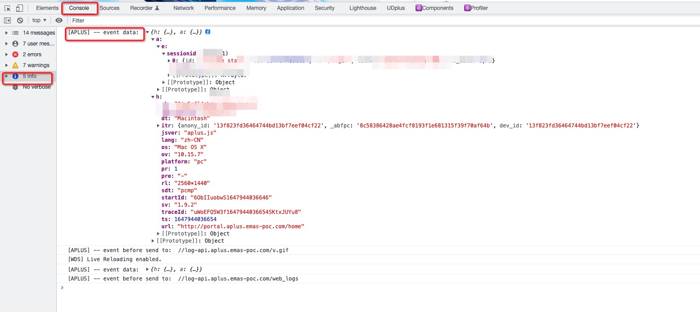Activate the inspect element picker icon
Viewport: 700px width, 312px height.
8,8
